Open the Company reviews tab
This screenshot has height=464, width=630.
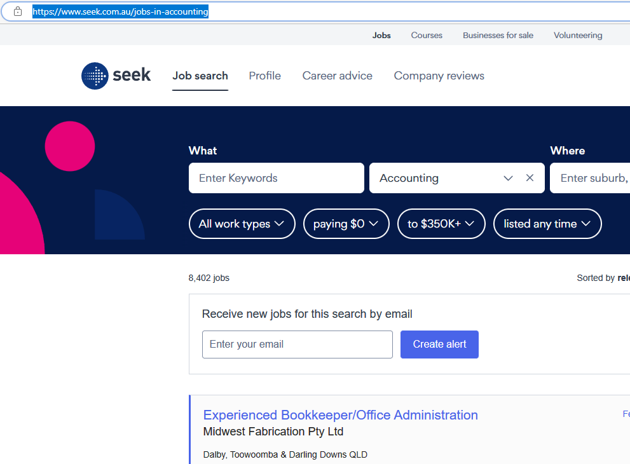tap(439, 76)
